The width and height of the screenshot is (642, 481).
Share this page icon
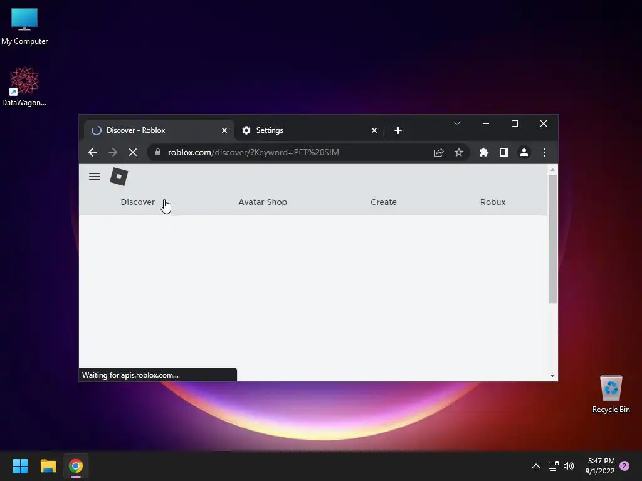click(439, 153)
